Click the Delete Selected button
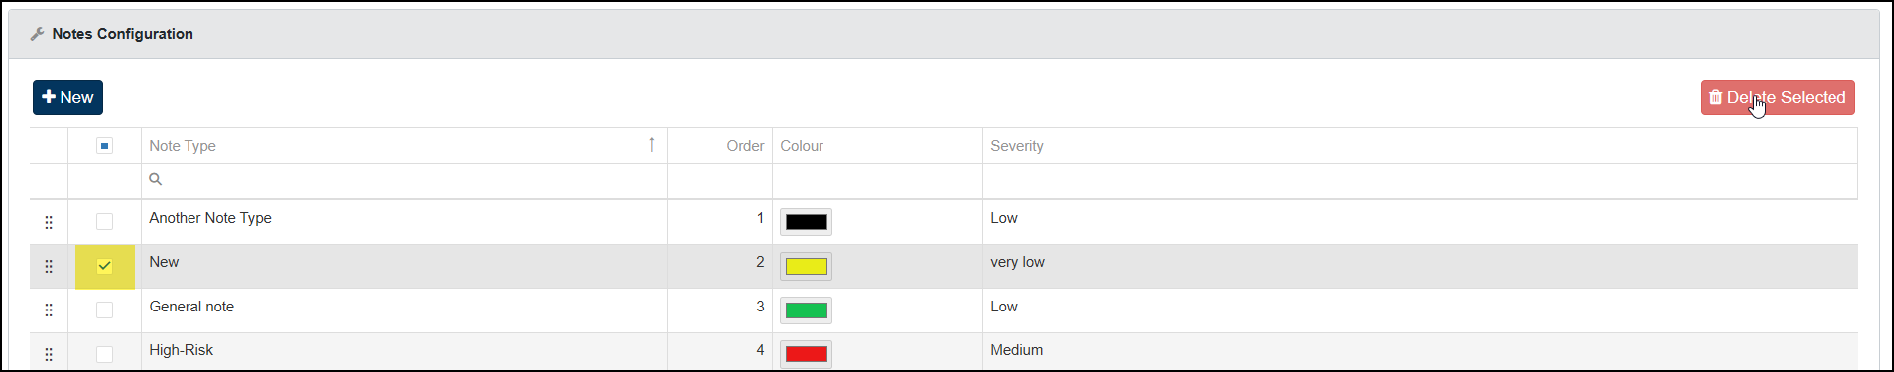1894x372 pixels. pos(1777,98)
